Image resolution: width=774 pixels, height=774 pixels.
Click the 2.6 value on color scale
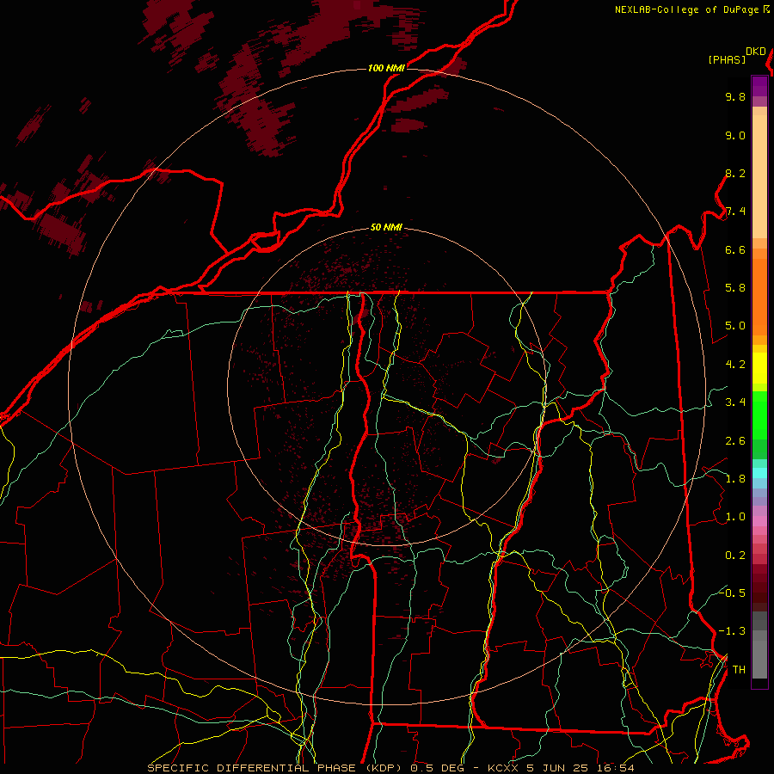pyautogui.click(x=735, y=441)
